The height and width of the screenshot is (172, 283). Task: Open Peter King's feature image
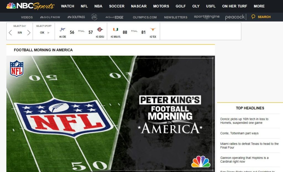coord(111,114)
